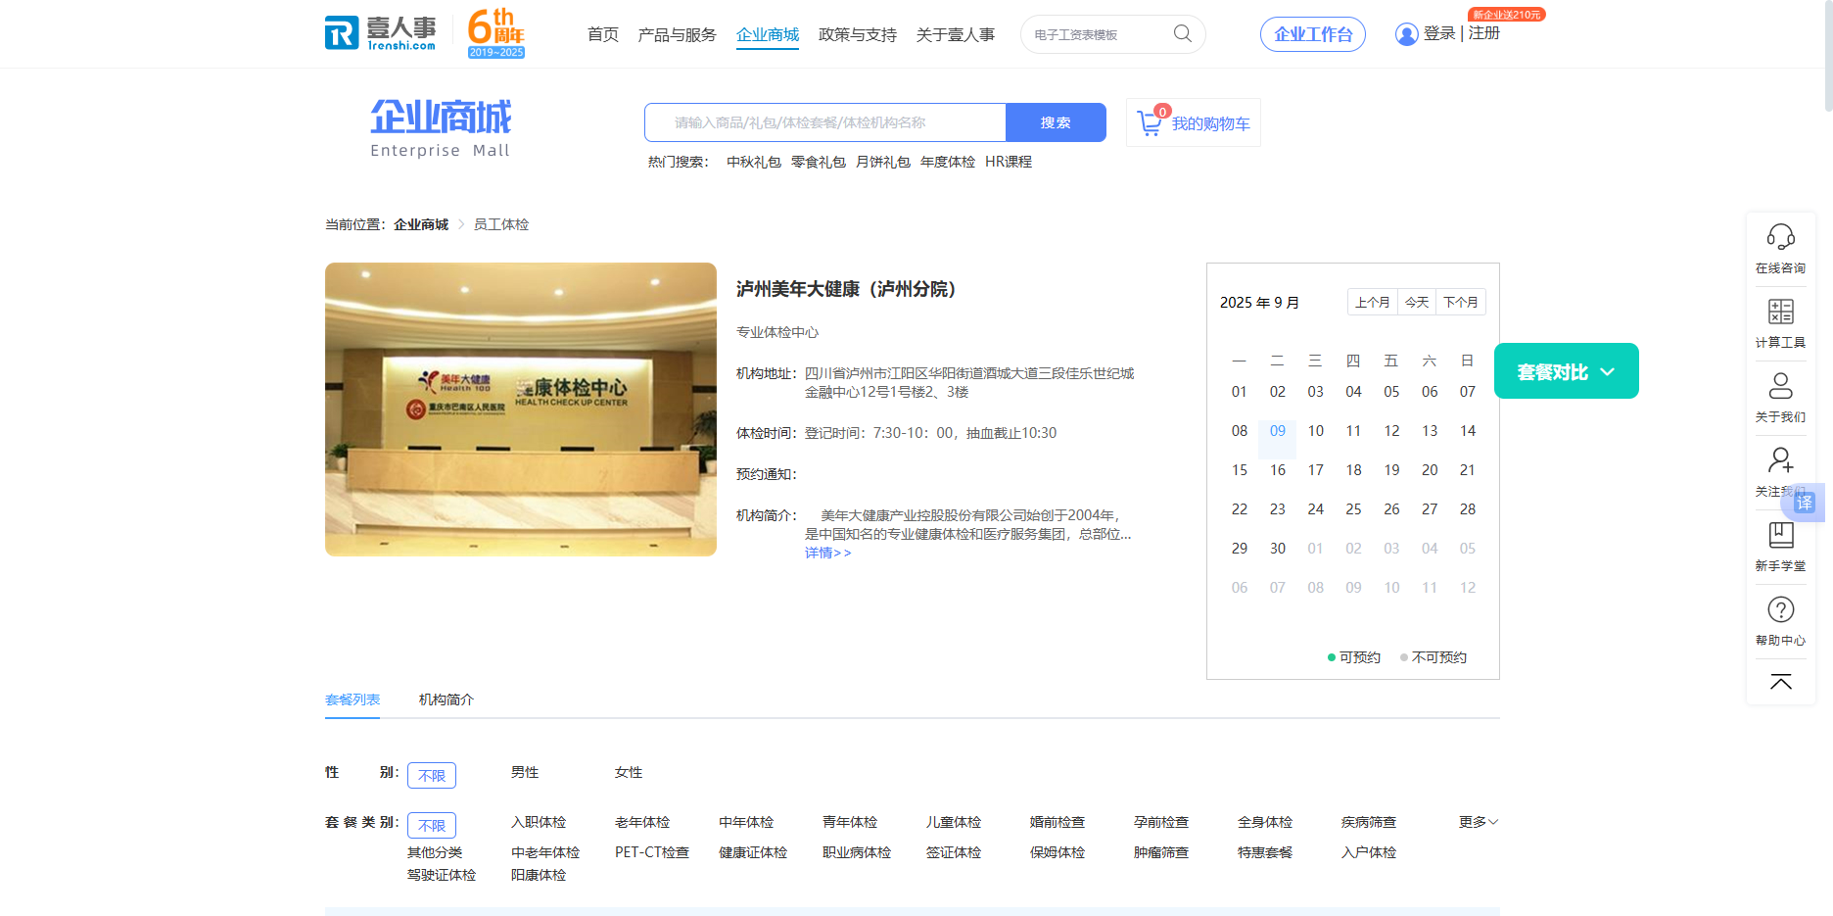1833x916 pixels.
Task: Click 注册 link
Action: (x=1484, y=33)
